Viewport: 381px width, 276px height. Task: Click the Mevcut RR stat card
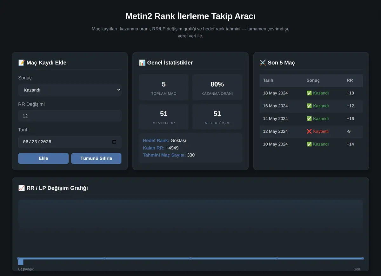[x=164, y=117]
